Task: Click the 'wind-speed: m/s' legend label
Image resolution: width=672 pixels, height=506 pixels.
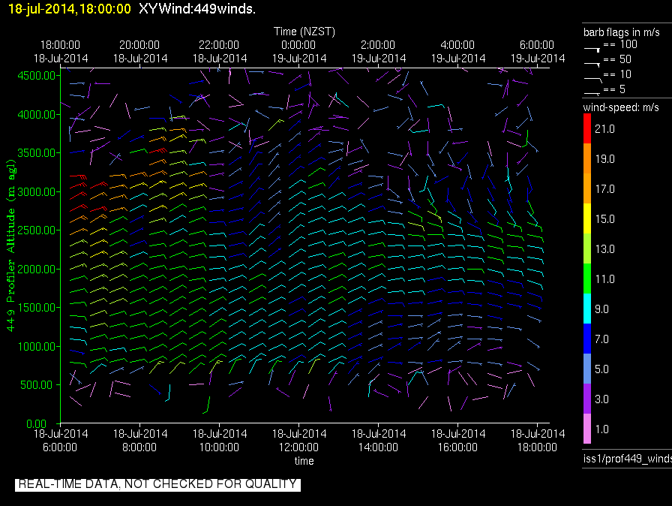Action: [x=621, y=107]
